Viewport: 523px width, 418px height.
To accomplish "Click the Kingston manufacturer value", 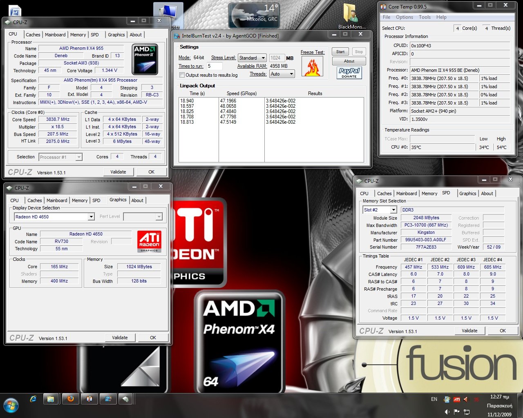I will pyautogui.click(x=426, y=232).
